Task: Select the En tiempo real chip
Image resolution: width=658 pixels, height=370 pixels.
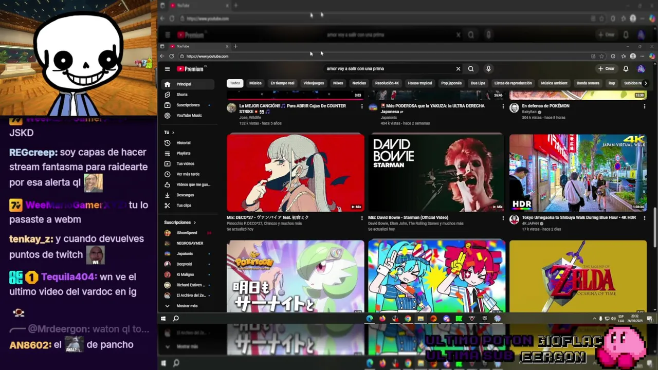Action: click(x=282, y=83)
